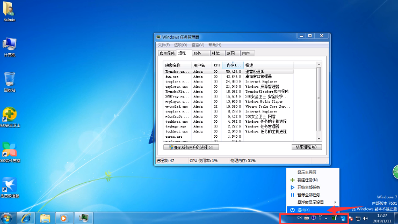Screen dimensions: 398x224
Task: Launch Windows Media Player from taskbar
Action: pyautogui.click(x=64, y=218)
